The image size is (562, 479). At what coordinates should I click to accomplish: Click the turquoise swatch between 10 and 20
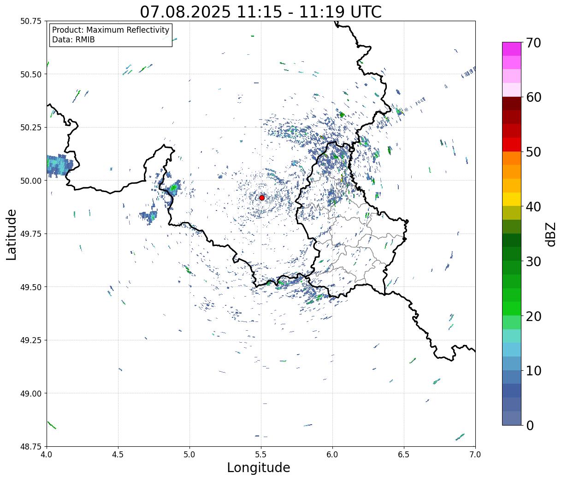[512, 336]
